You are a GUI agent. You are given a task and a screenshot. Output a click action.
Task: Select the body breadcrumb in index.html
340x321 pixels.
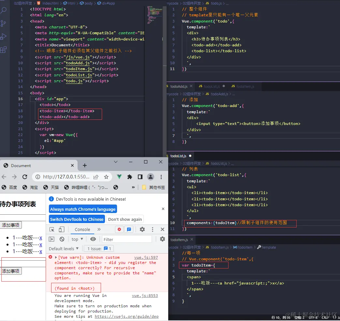[86, 3]
